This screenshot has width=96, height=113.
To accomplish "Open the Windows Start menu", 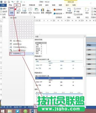I will [3, 111].
